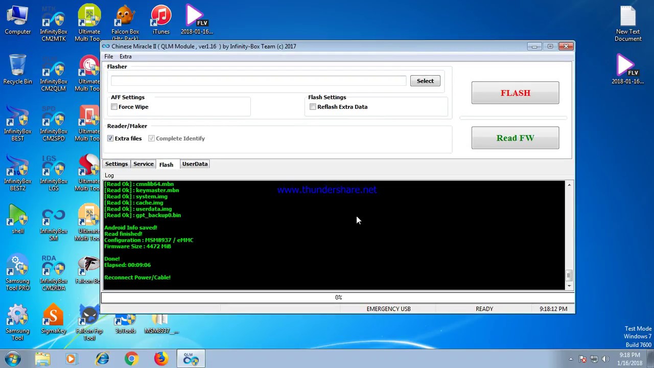Viewport: 654px width, 368px height.
Task: Uncheck the Extra files checkbox
Action: point(110,139)
